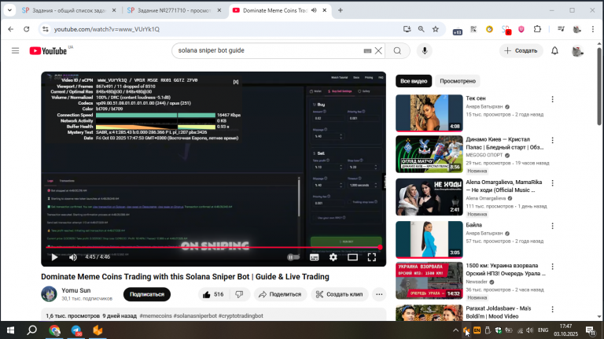This screenshot has height=339, width=604.
Task: Open options for Динамо Киев video
Action: [x=552, y=140]
